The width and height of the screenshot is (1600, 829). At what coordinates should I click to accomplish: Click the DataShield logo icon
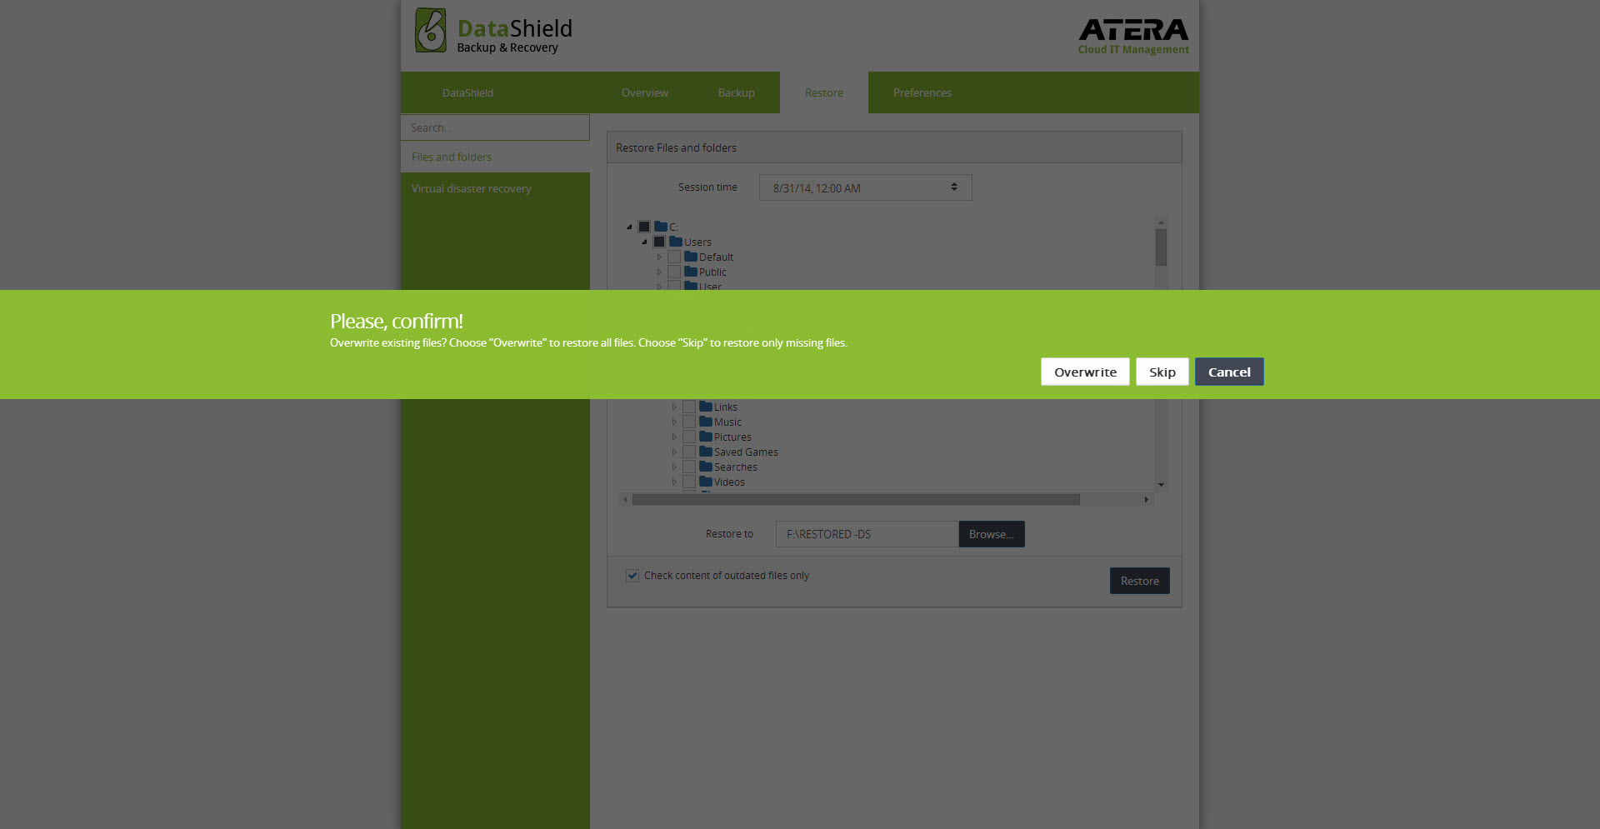pyautogui.click(x=430, y=30)
